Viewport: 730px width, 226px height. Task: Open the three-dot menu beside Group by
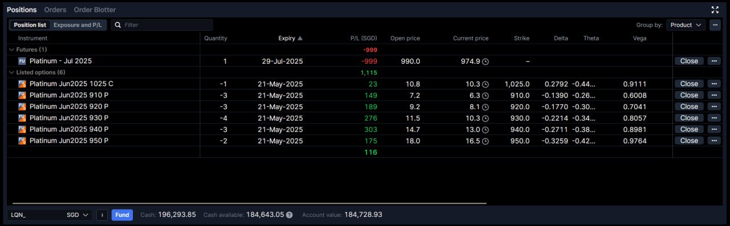pos(715,25)
